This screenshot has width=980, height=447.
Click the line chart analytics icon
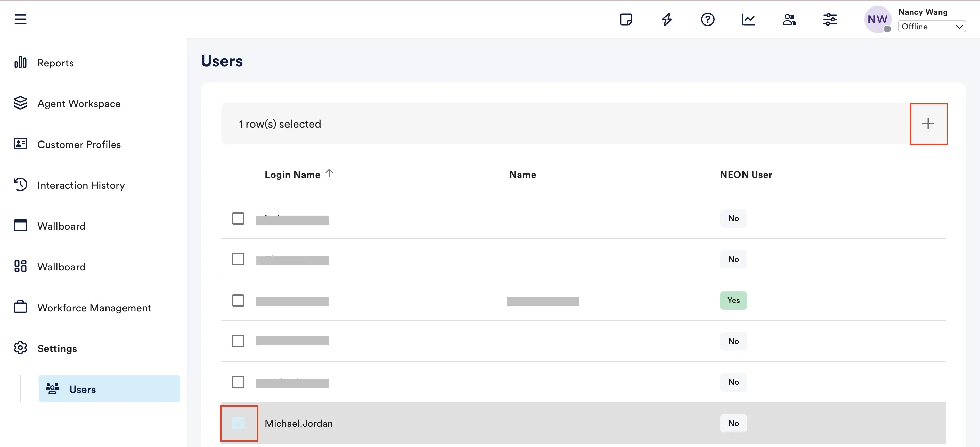point(748,19)
